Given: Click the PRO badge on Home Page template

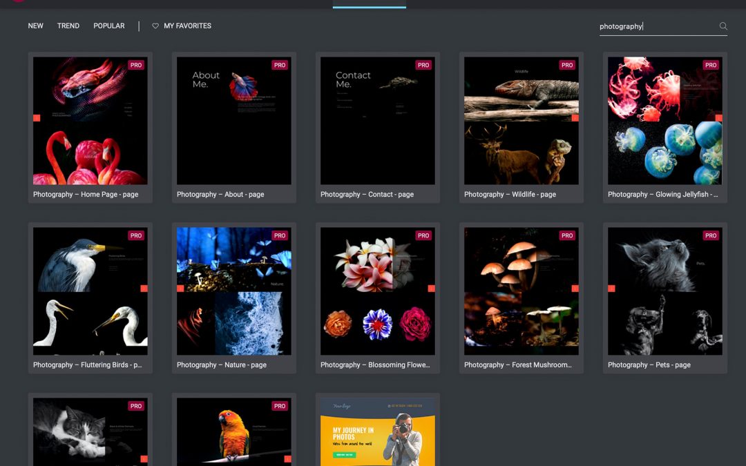Looking at the screenshot, I should (x=136, y=65).
